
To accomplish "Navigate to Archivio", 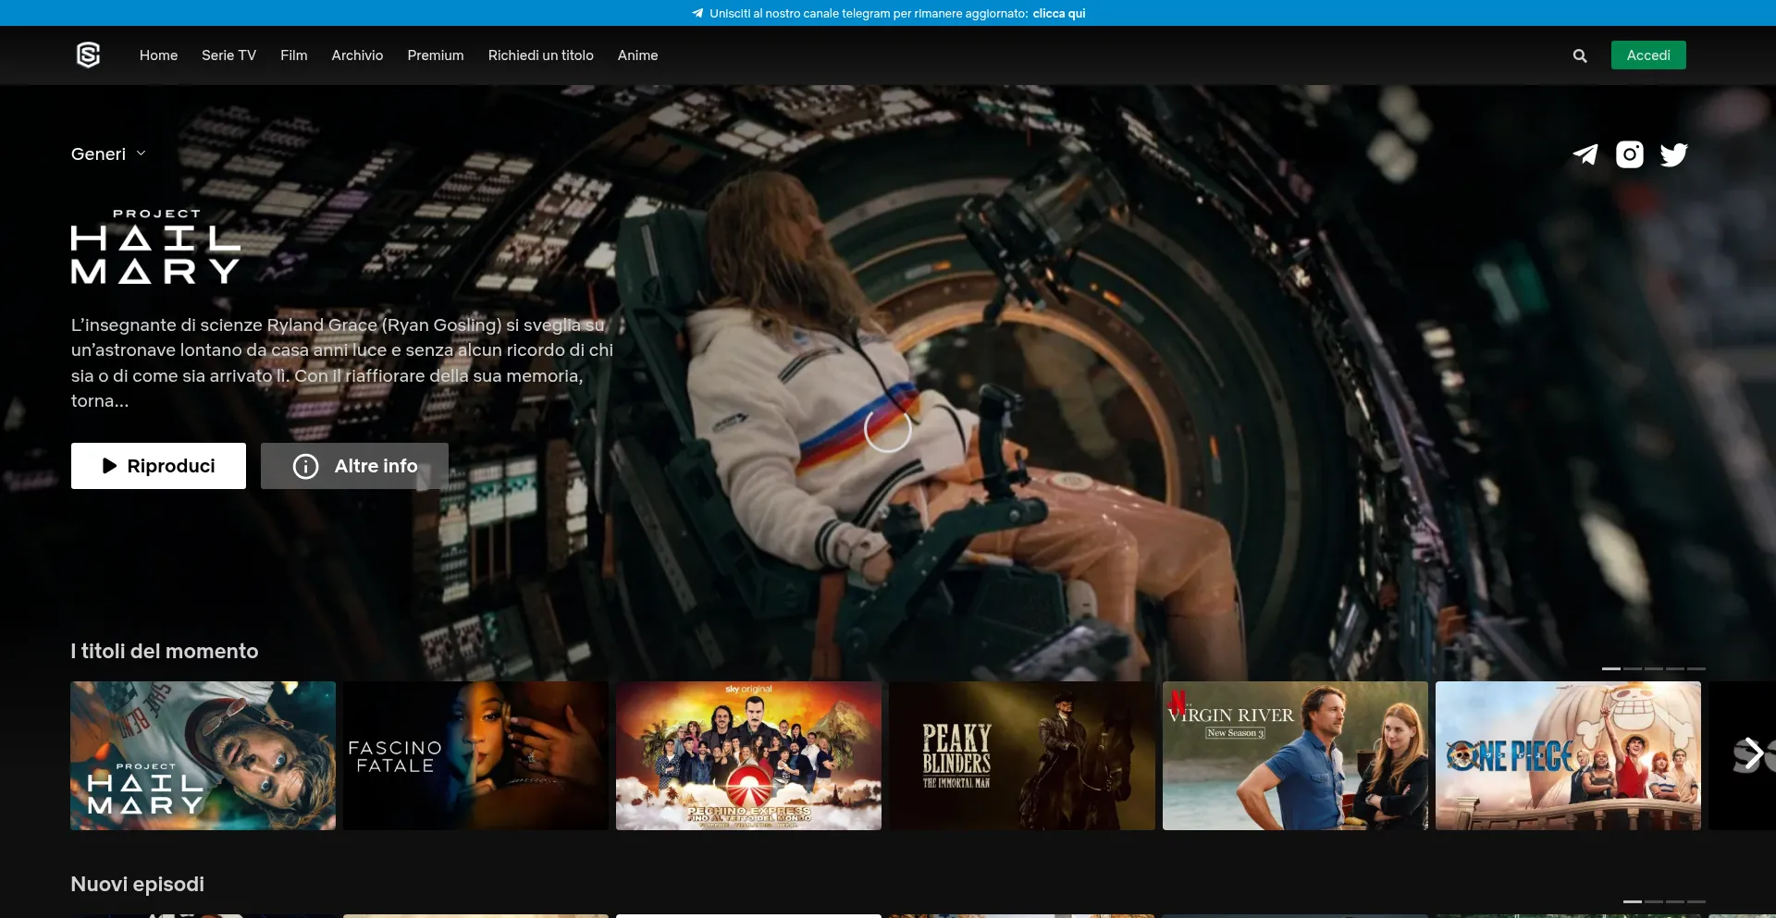I will click(357, 55).
